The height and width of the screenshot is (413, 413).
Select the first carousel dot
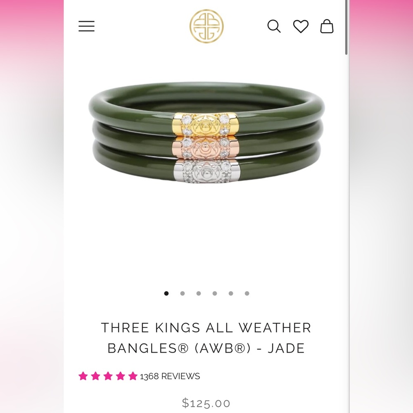(166, 293)
